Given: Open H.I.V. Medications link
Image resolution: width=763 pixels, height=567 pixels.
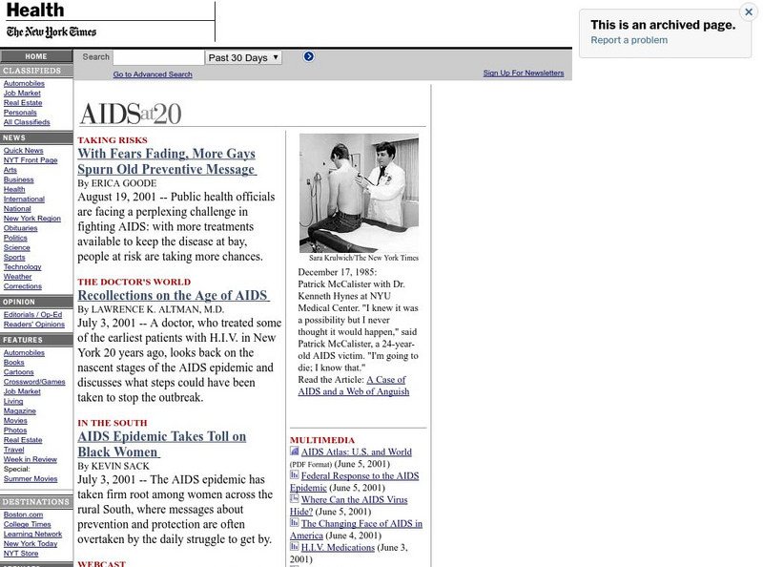Looking at the screenshot, I should (x=338, y=548).
